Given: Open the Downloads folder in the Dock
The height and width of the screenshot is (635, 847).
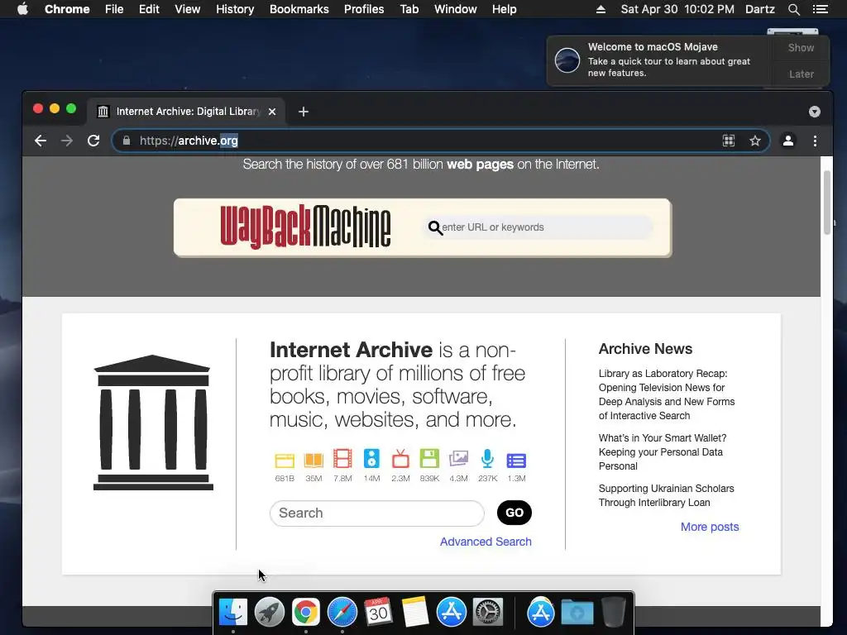Looking at the screenshot, I should [577, 613].
